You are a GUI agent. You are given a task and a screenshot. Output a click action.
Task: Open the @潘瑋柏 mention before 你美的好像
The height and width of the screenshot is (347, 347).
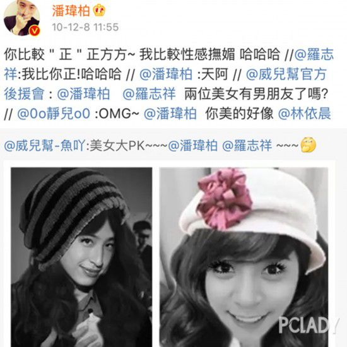pyautogui.click(x=170, y=114)
